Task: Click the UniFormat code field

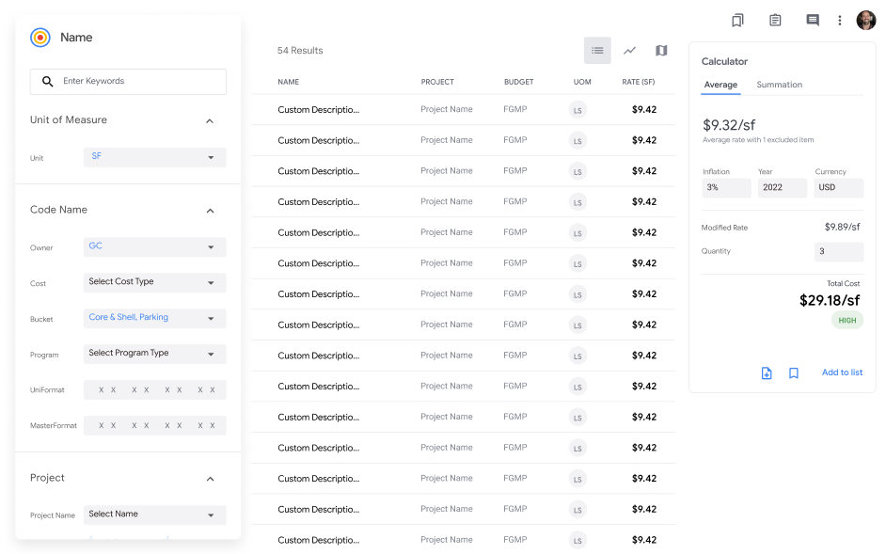Action: point(155,390)
